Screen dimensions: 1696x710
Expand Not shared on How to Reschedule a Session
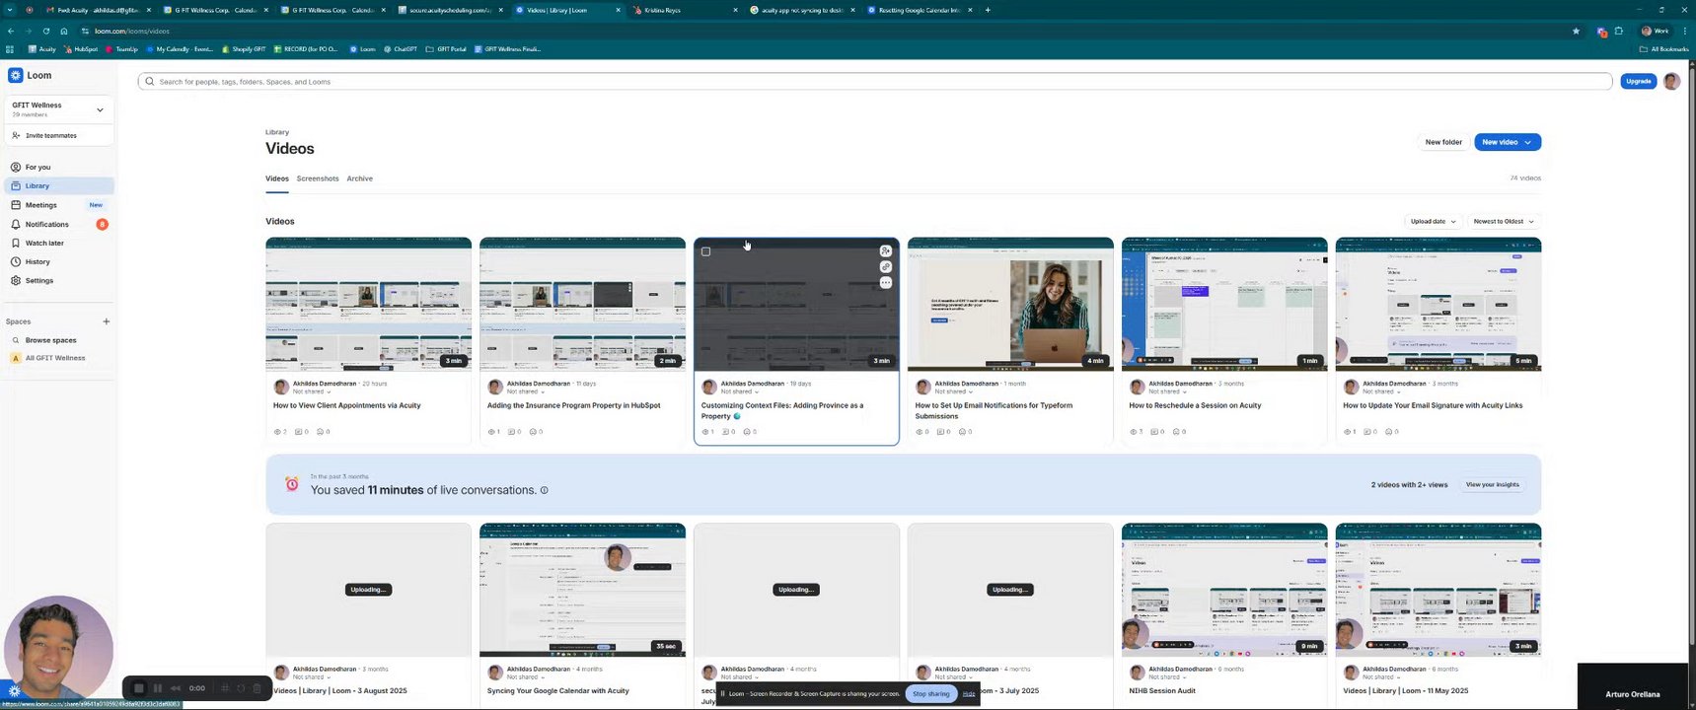click(x=1167, y=391)
